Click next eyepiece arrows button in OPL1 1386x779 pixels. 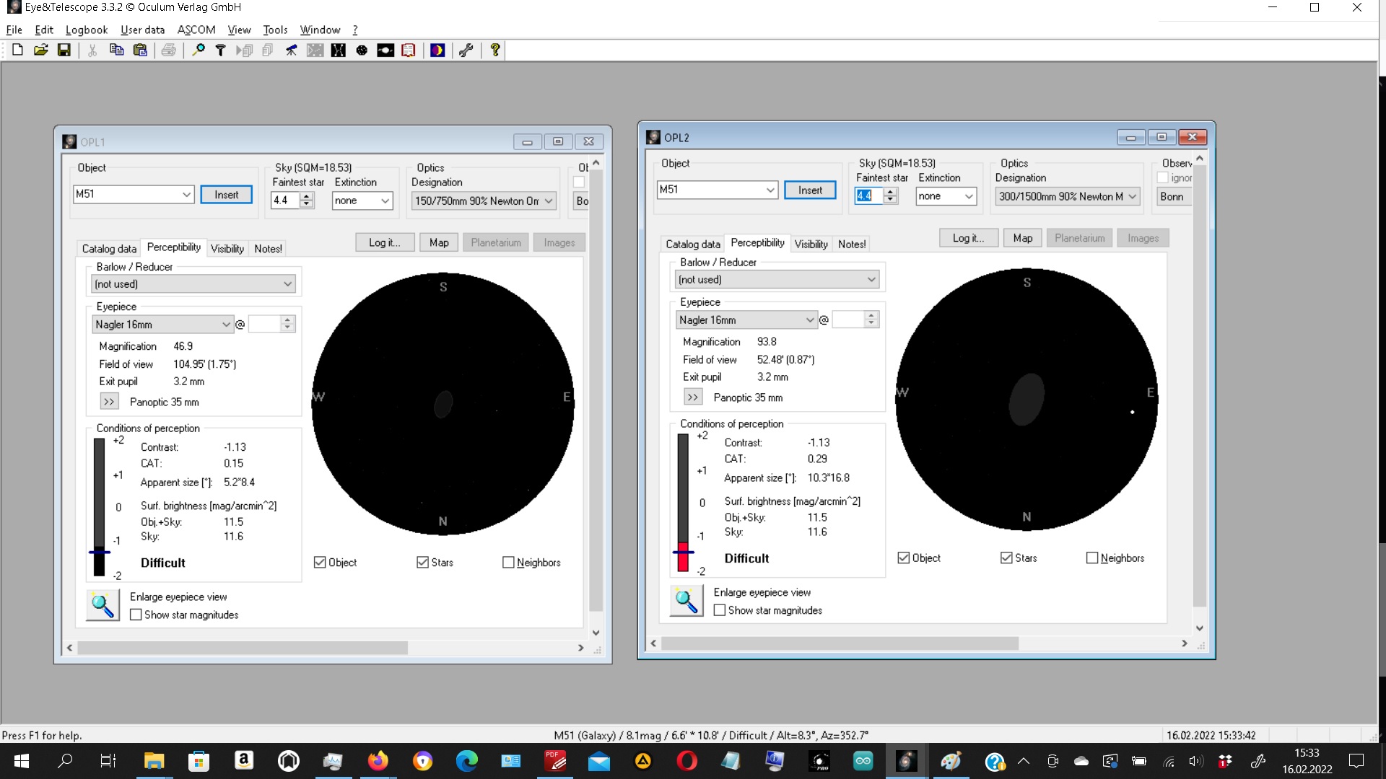[x=109, y=402]
